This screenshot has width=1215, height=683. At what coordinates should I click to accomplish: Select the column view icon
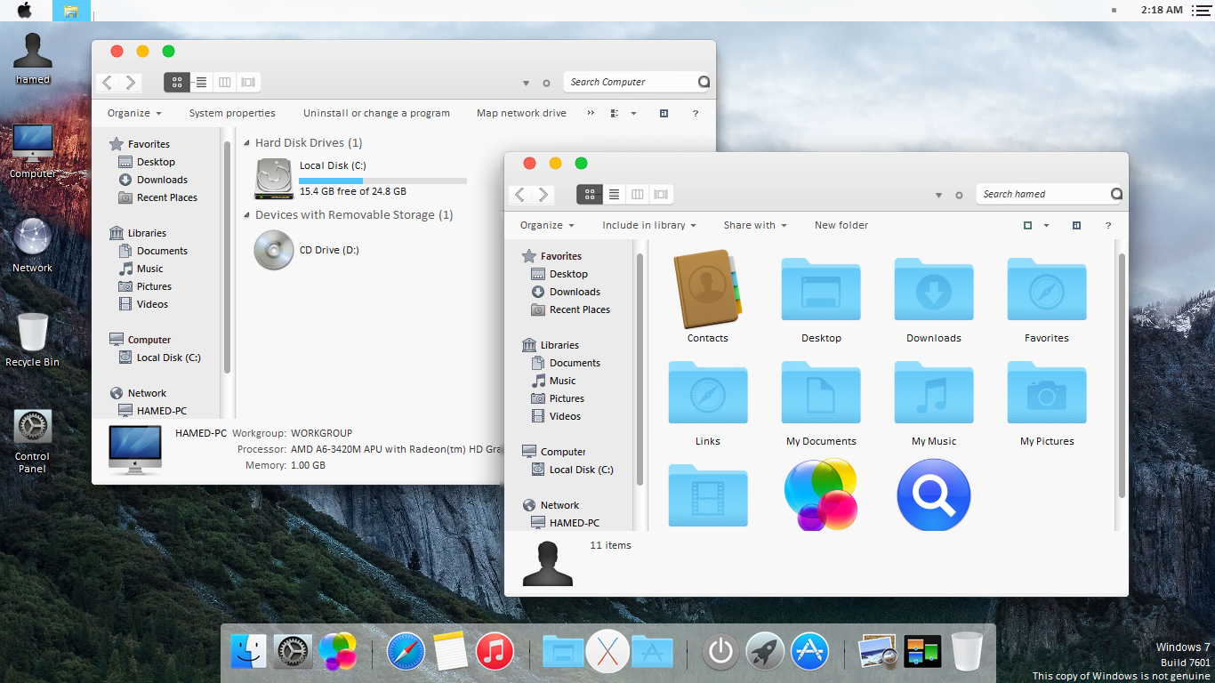(x=638, y=194)
